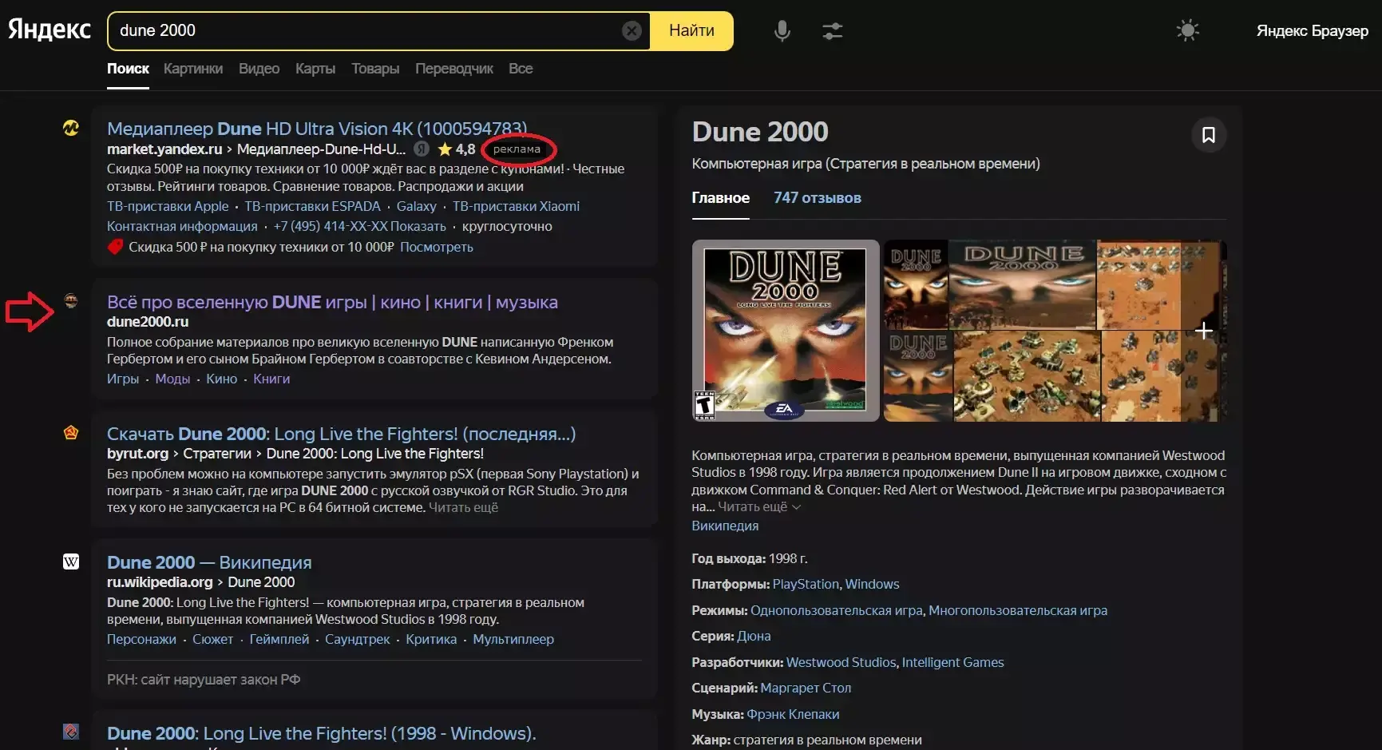Expand Читать ещё in byrut snippet
Screen dimensions: 1382x750
tap(463, 507)
